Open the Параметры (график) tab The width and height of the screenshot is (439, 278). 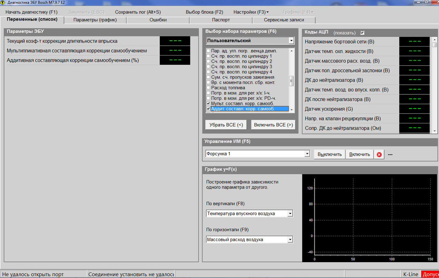(95, 20)
